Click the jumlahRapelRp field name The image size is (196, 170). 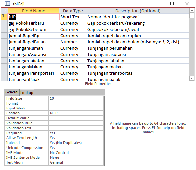coord(33,36)
